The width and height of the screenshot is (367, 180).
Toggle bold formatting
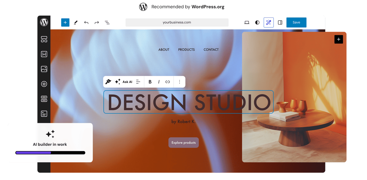(x=150, y=82)
